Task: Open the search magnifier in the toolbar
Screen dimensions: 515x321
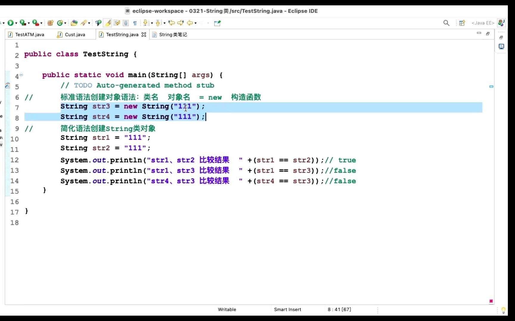Action: pyautogui.click(x=446, y=23)
